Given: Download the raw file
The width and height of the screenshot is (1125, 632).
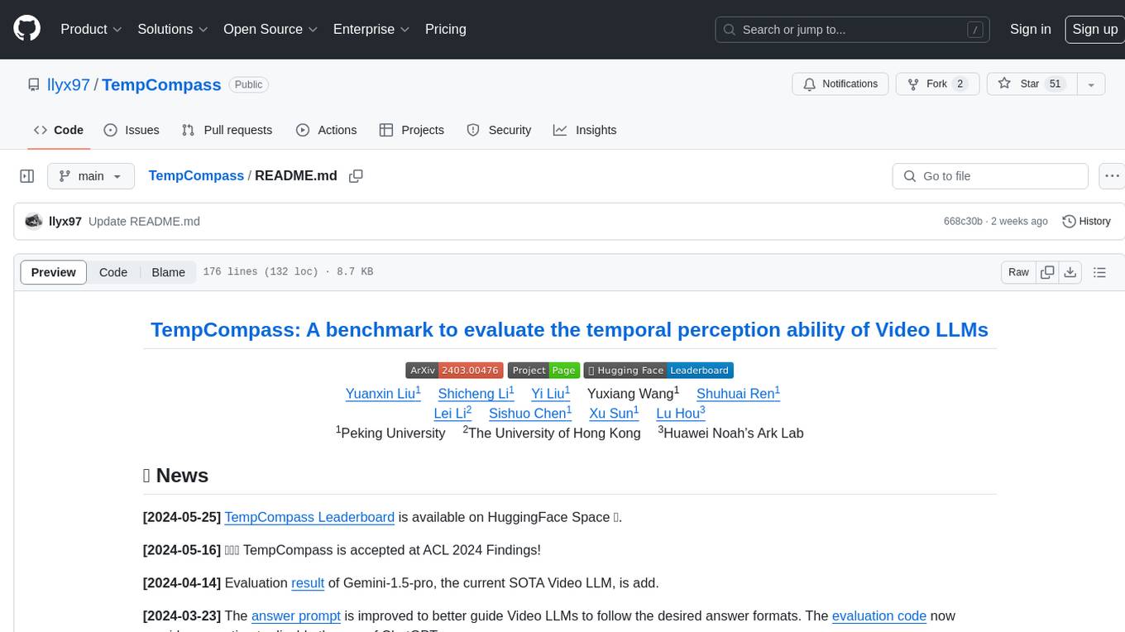Looking at the screenshot, I should coord(1070,272).
